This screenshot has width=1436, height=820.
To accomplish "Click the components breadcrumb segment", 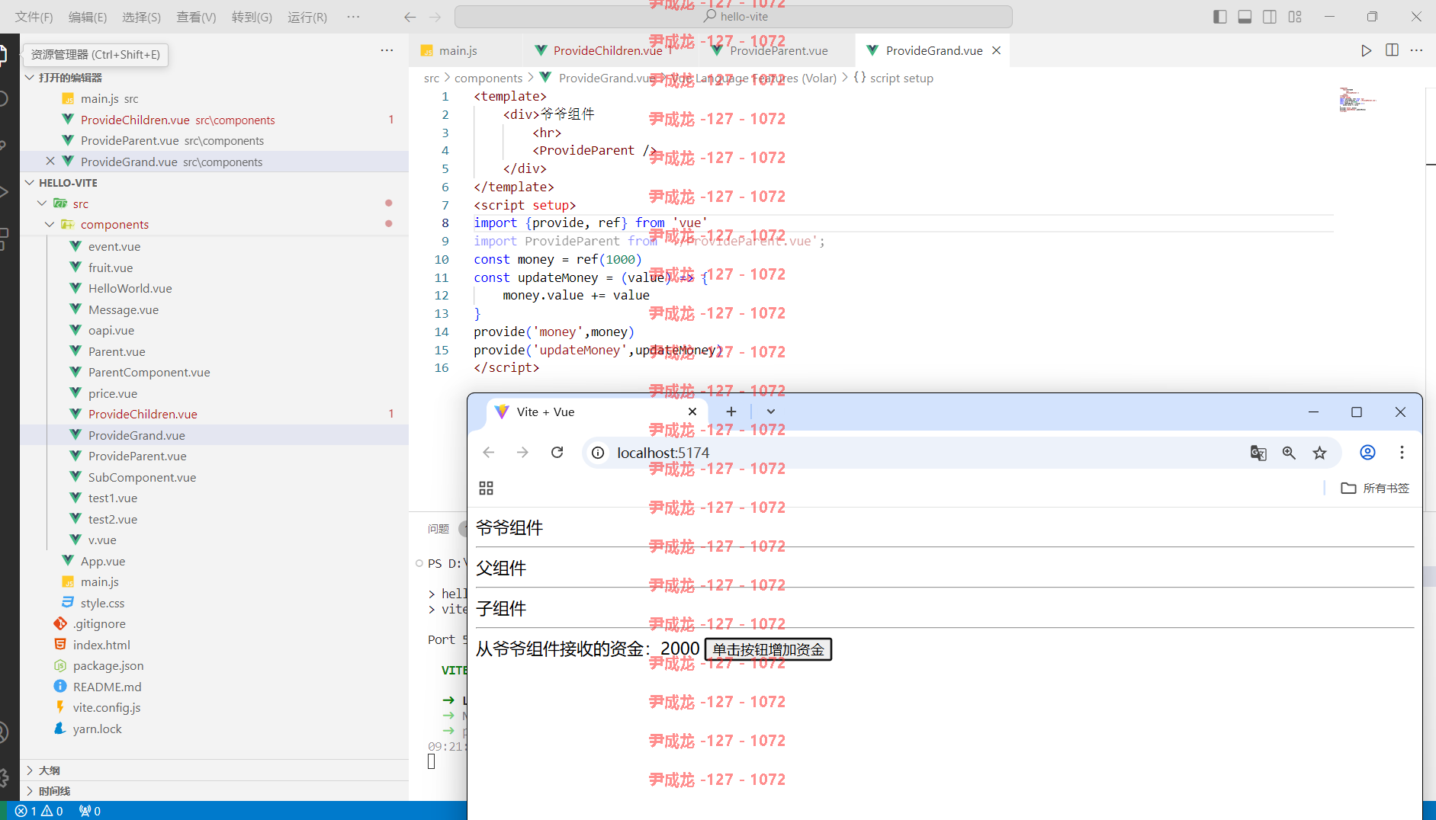I will tap(488, 78).
